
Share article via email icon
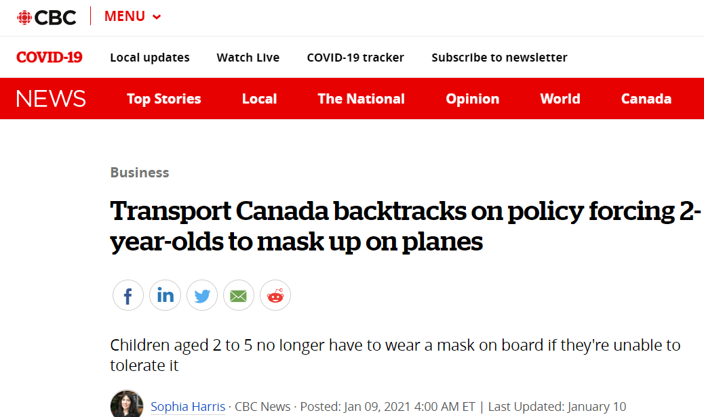238,296
